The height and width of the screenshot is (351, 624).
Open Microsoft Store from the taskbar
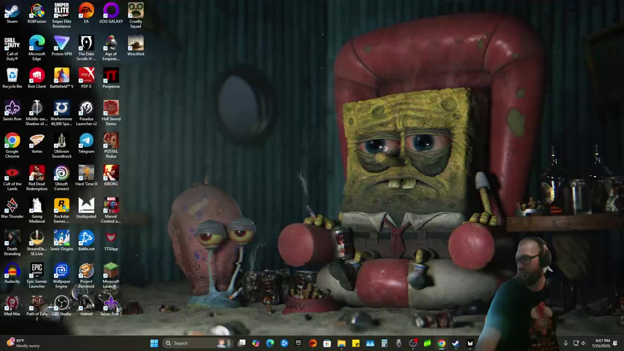click(327, 343)
